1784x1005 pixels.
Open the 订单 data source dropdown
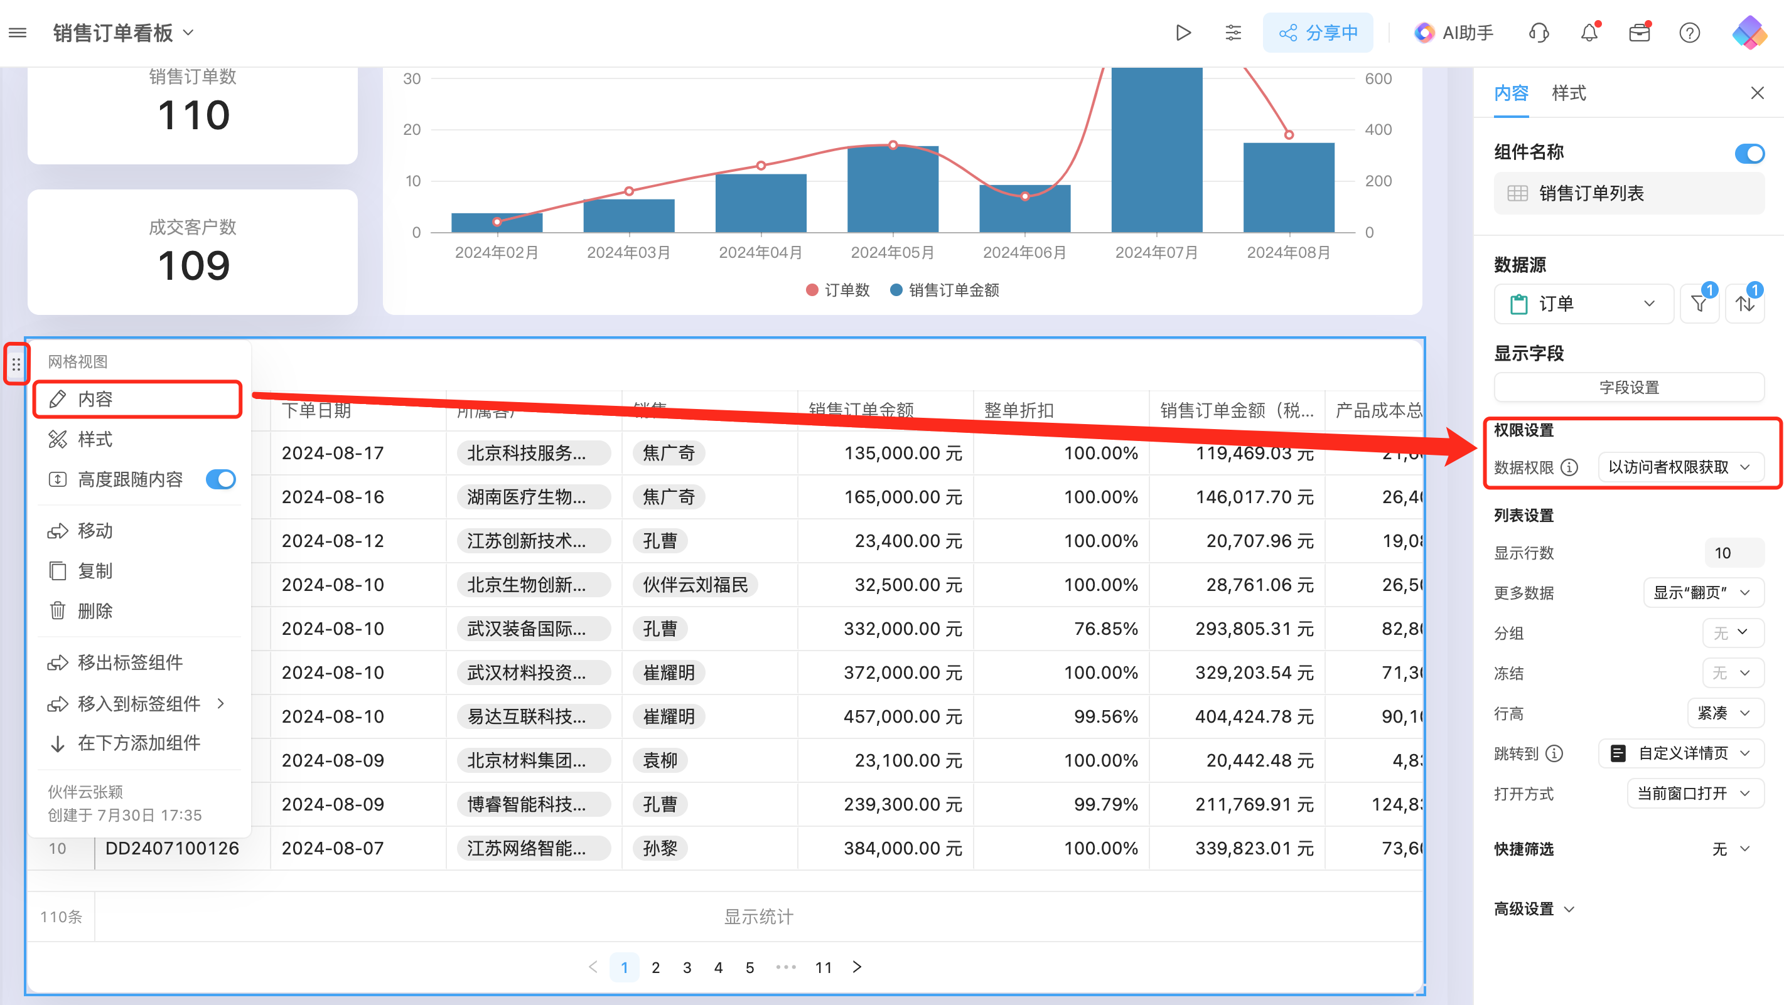pyautogui.click(x=1583, y=303)
